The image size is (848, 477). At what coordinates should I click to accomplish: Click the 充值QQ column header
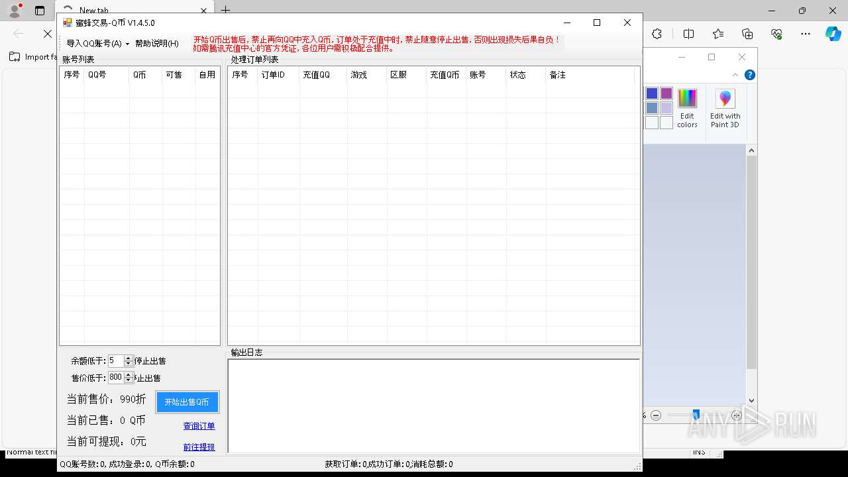point(323,75)
